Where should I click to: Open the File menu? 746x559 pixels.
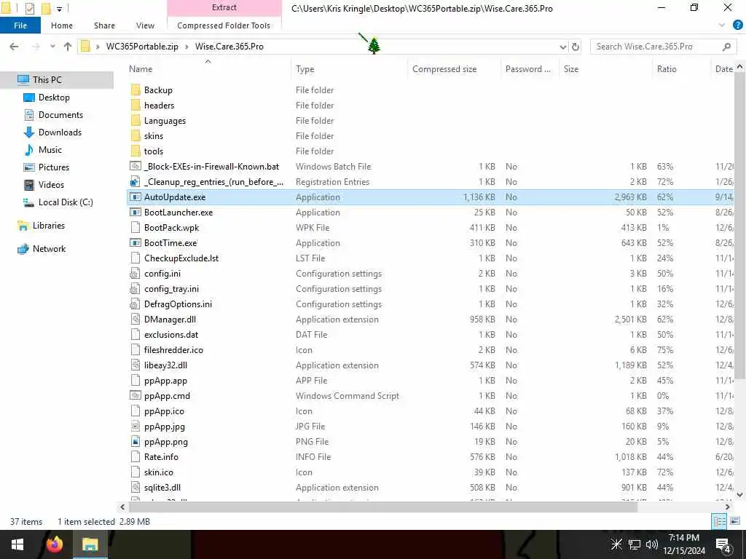(20, 25)
